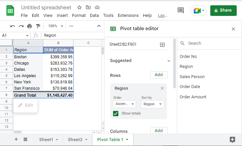Screen dimensions: 242x146
Task: Collapse the Suggested section
Action: [x=169, y=61]
